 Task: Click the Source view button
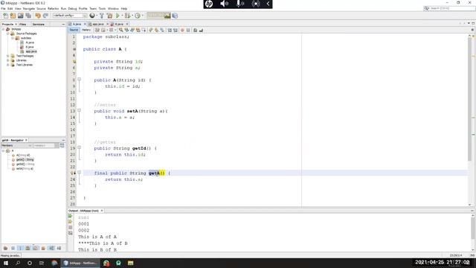(x=74, y=30)
